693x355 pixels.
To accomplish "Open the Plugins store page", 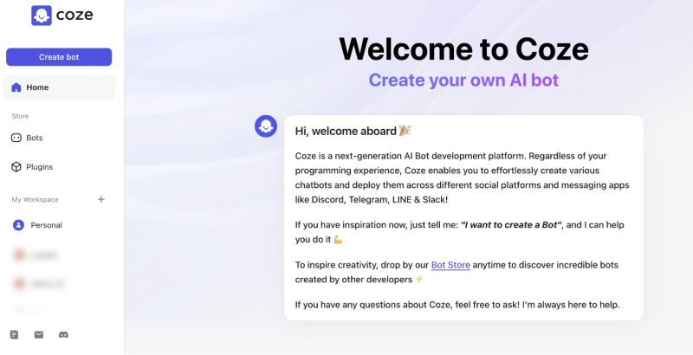I will coord(59,167).
